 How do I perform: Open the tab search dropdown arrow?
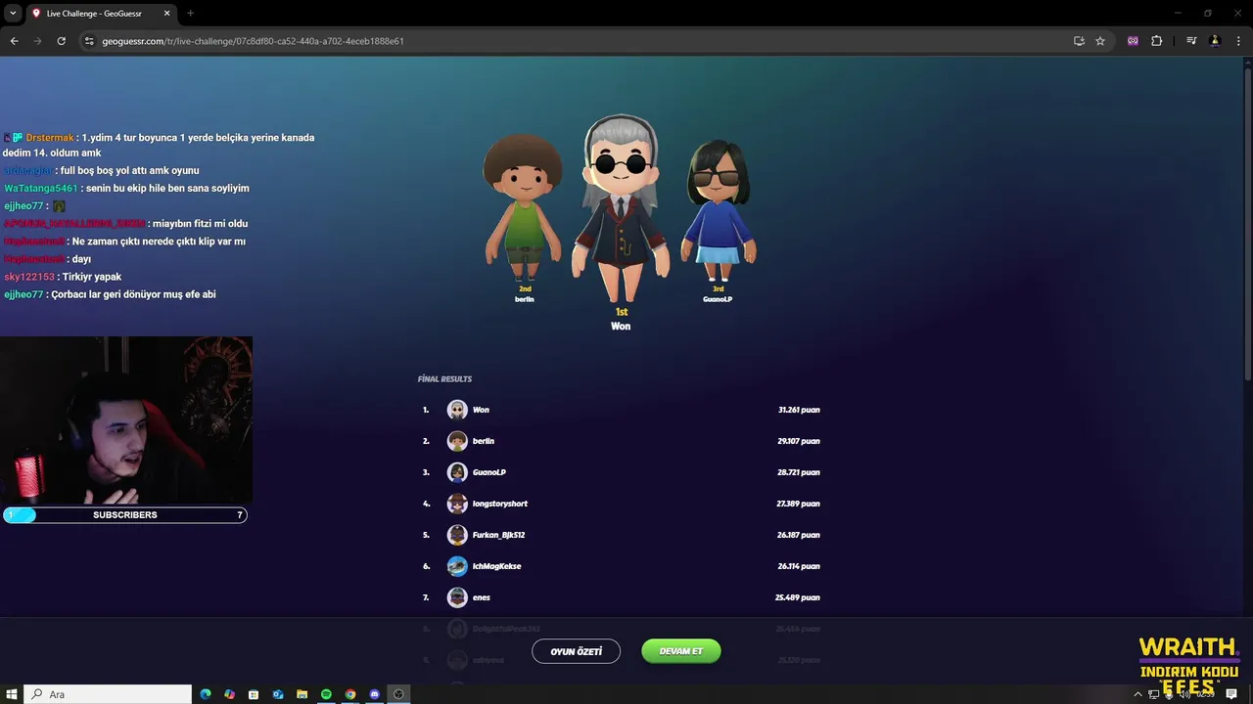click(13, 13)
